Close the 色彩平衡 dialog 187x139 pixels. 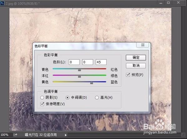[143, 45]
